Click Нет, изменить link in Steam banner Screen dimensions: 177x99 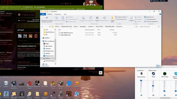41,7
